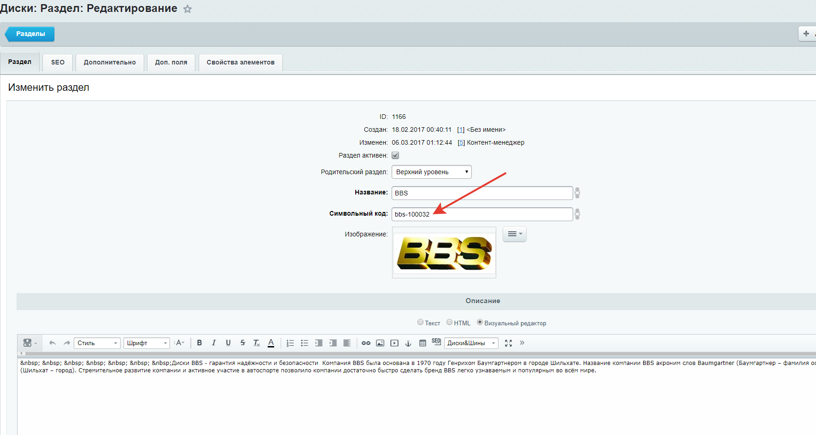The image size is (816, 435).
Task: Redo editor action
Action: [x=67, y=343]
